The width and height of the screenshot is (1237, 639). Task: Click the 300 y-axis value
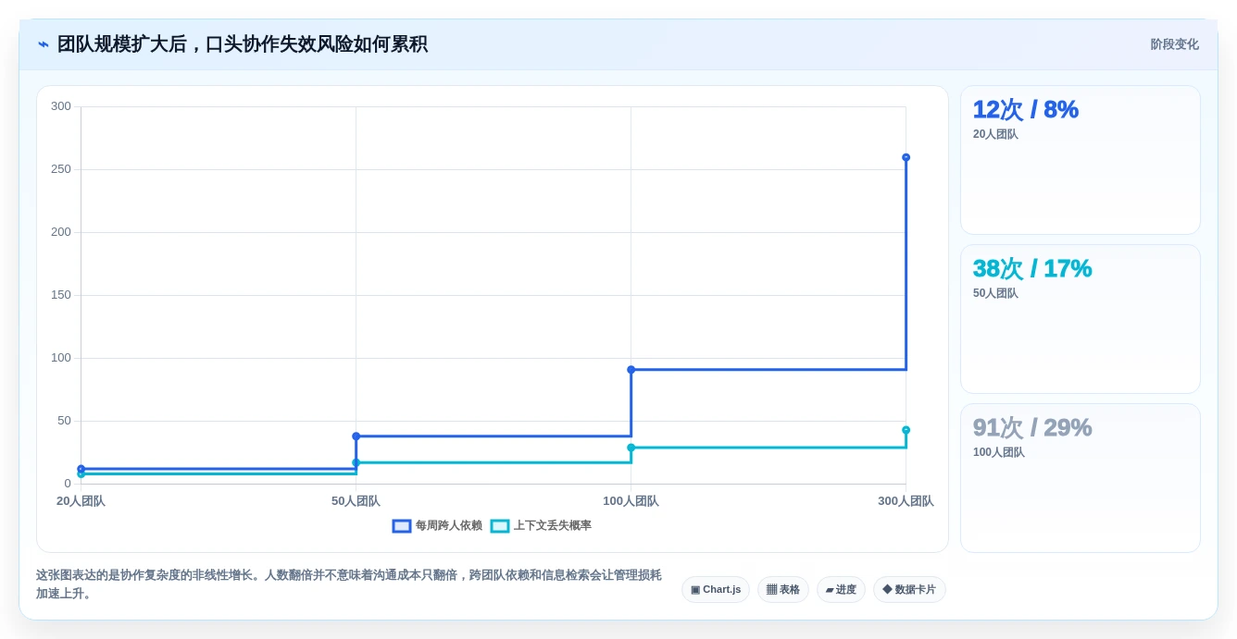pyautogui.click(x=61, y=106)
